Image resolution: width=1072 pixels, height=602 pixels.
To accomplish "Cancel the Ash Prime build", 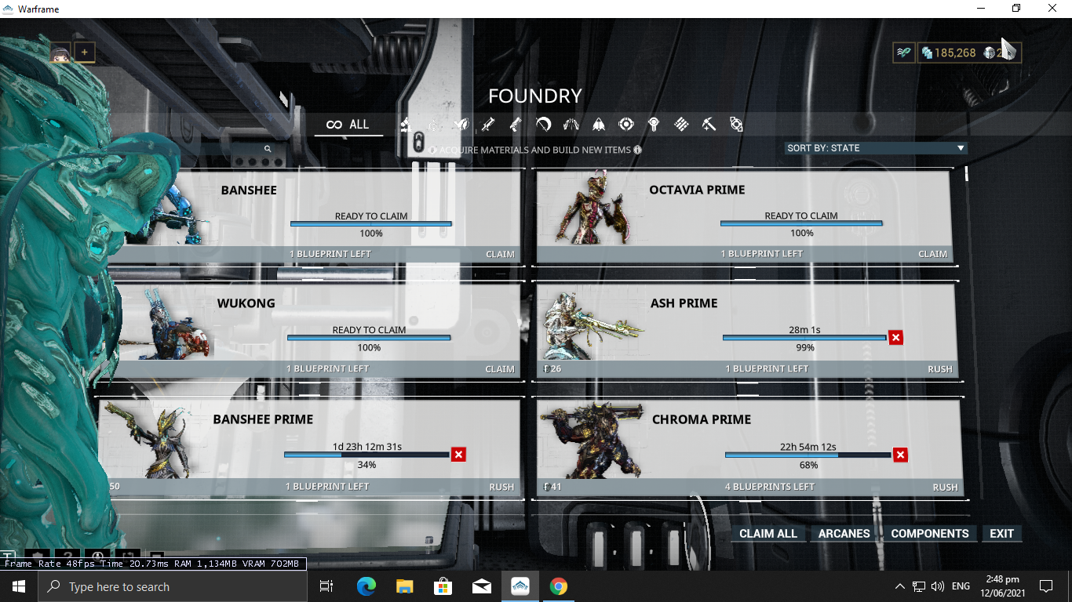I will coord(895,337).
